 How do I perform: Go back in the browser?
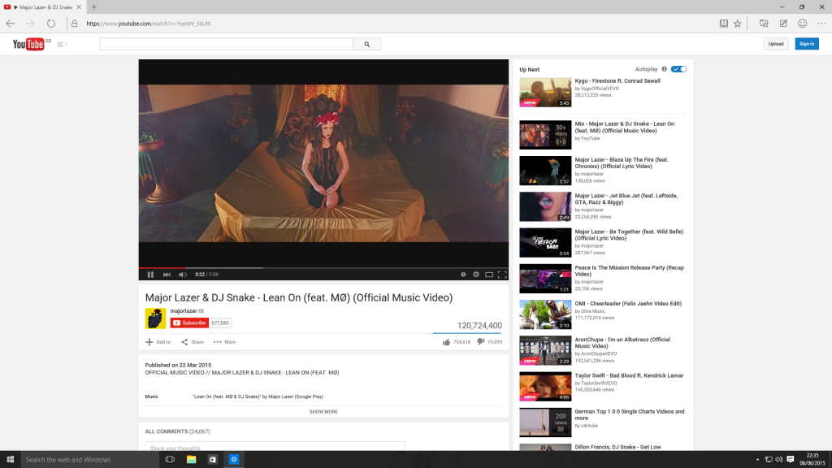11,24
